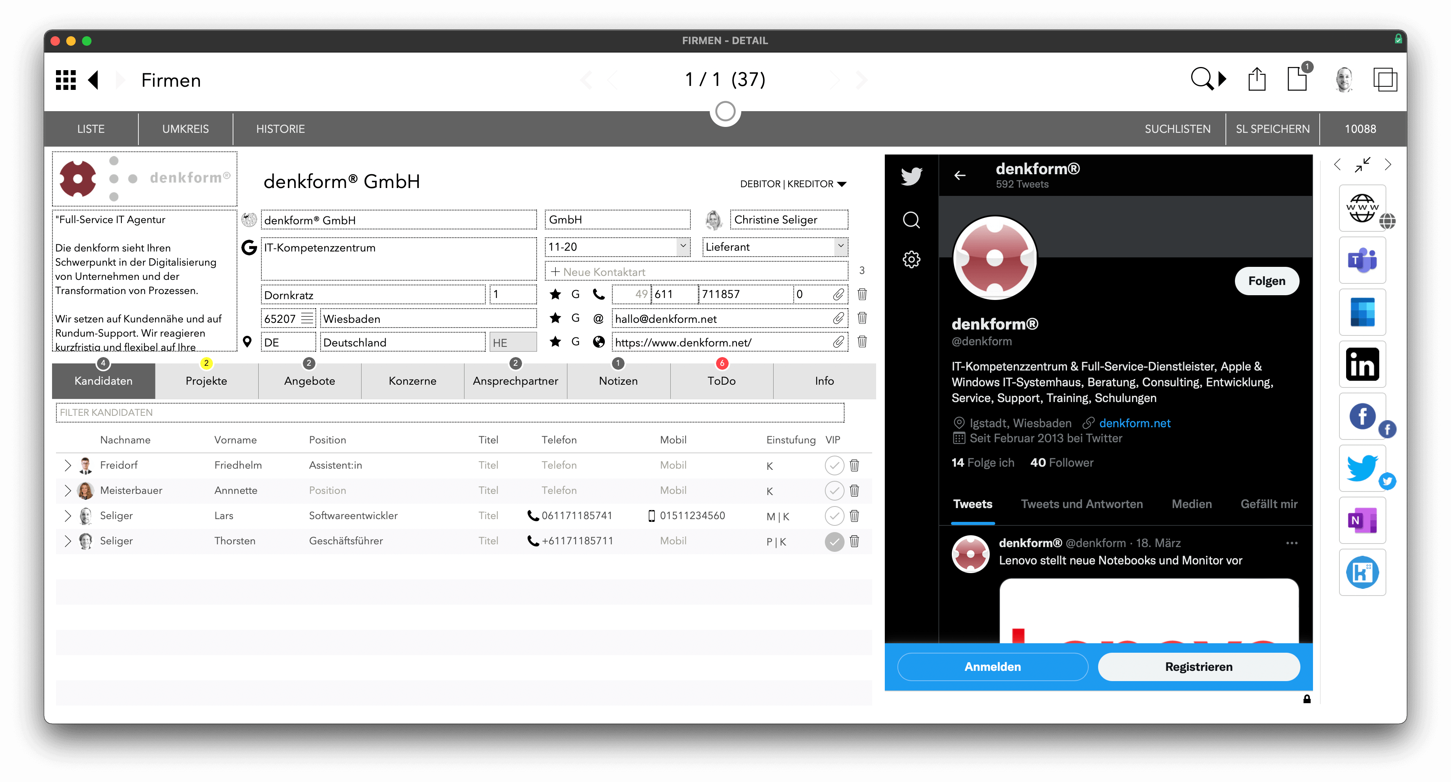Open the LinkedIn sidebar icon
The width and height of the screenshot is (1451, 782).
click(1361, 364)
